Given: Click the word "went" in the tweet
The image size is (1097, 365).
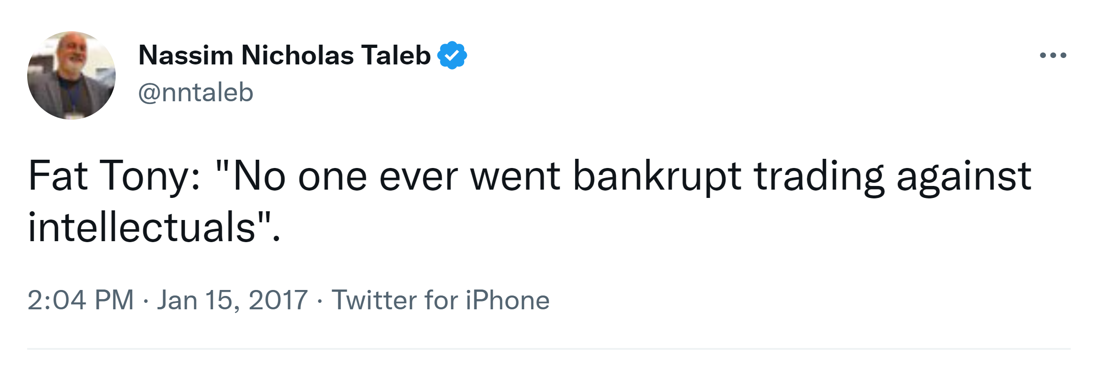Looking at the screenshot, I should click(515, 176).
